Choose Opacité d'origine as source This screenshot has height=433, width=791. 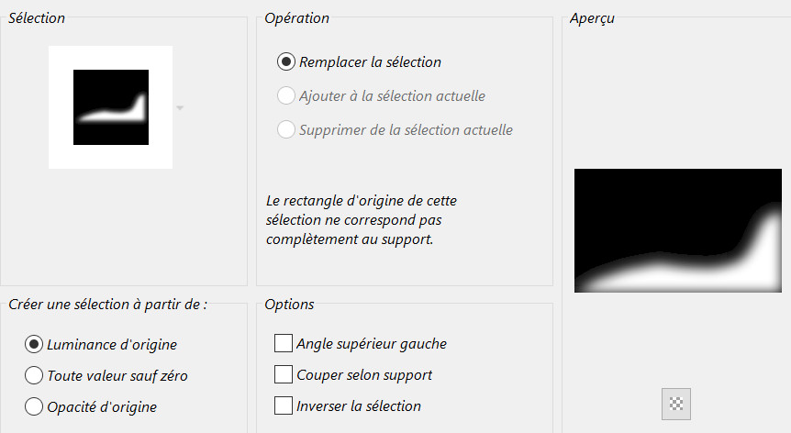pos(35,406)
